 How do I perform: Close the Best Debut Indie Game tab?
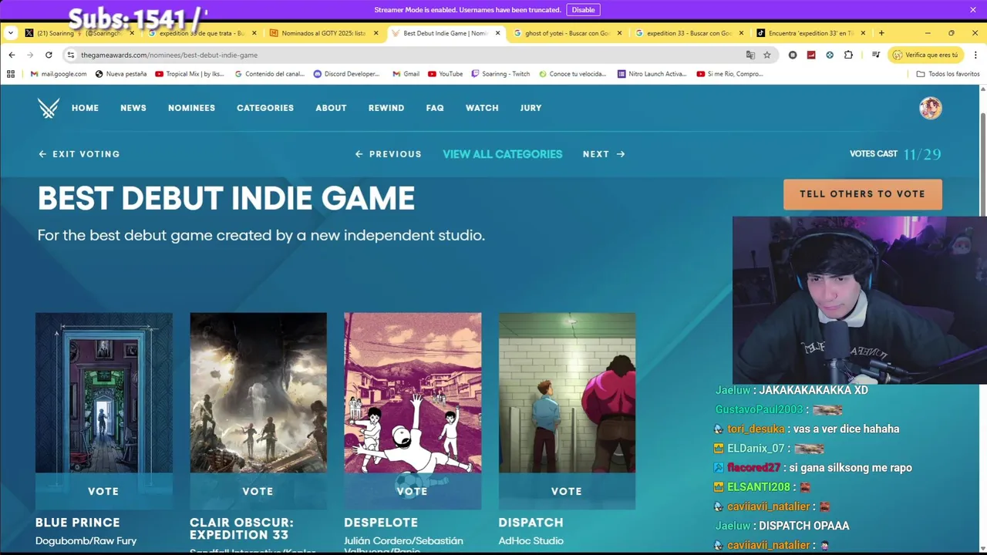point(497,33)
